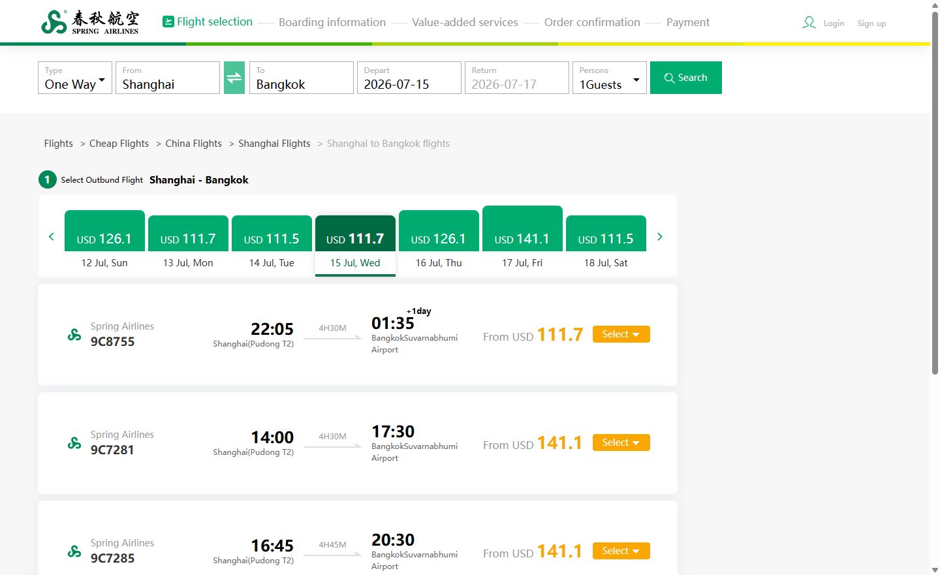This screenshot has width=940, height=575.
Task: Select the 12 Jul, Sun date tab
Action: click(104, 242)
